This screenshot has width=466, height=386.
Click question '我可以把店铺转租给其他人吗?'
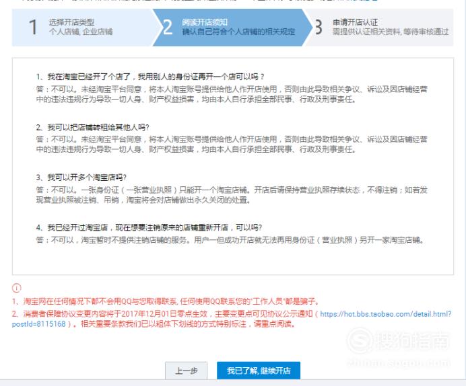tap(92, 128)
